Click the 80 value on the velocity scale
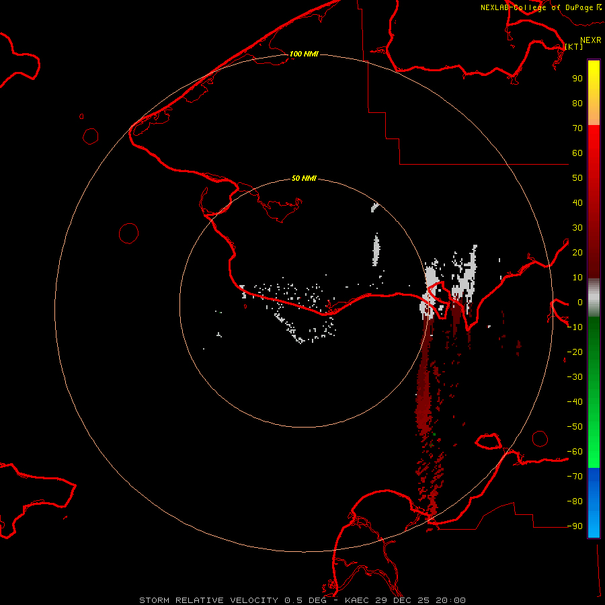The image size is (605, 605). (577, 104)
